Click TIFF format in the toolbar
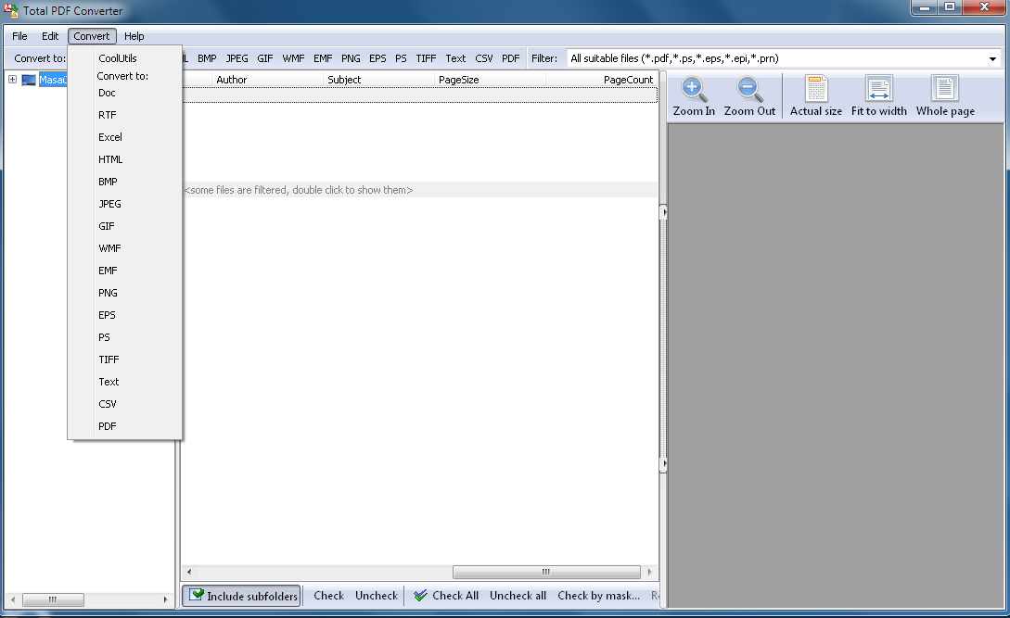 426,58
